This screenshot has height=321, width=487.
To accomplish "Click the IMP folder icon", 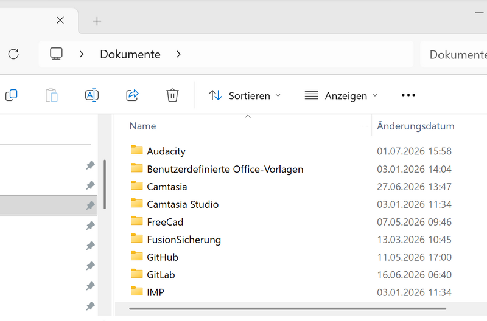I will (x=136, y=292).
